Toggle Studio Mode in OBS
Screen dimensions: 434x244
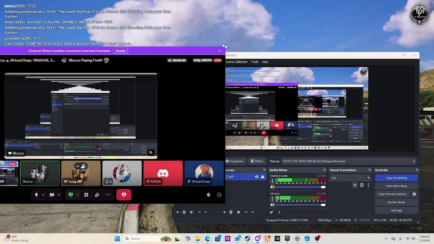[x=396, y=202]
